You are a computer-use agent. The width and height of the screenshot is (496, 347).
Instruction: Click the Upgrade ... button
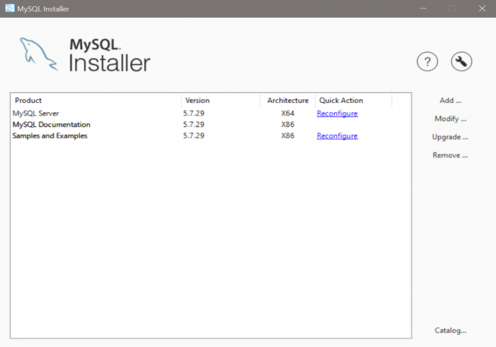450,137
